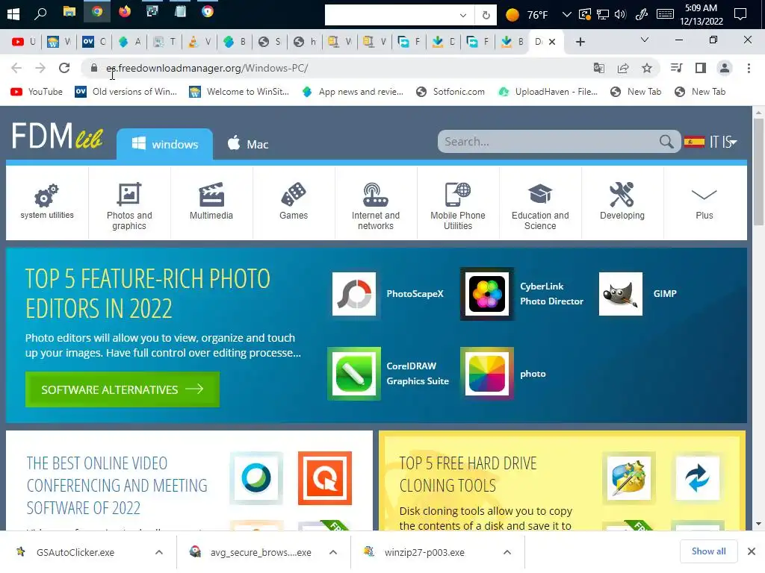Open Internet and networks category
This screenshot has width=765, height=573.
point(376,203)
